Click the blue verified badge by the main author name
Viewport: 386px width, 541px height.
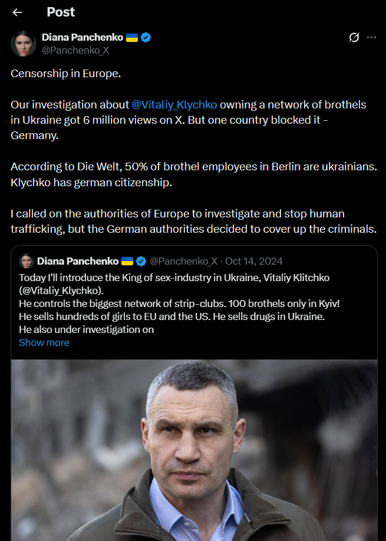(146, 37)
